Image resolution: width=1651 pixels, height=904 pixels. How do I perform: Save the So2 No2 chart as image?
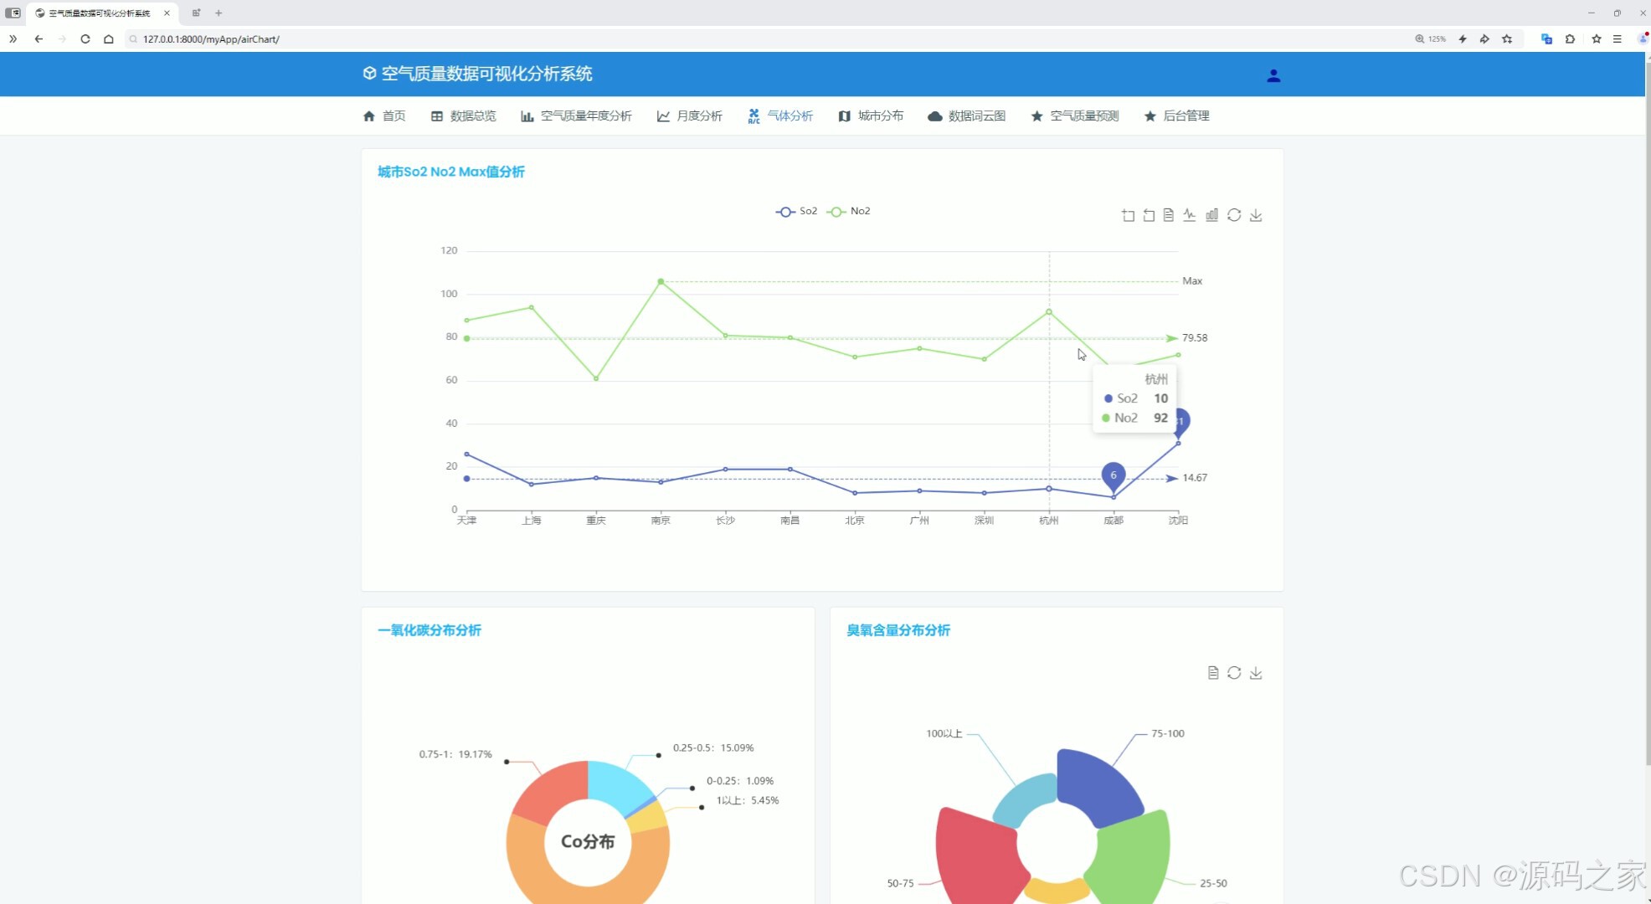[x=1256, y=216]
